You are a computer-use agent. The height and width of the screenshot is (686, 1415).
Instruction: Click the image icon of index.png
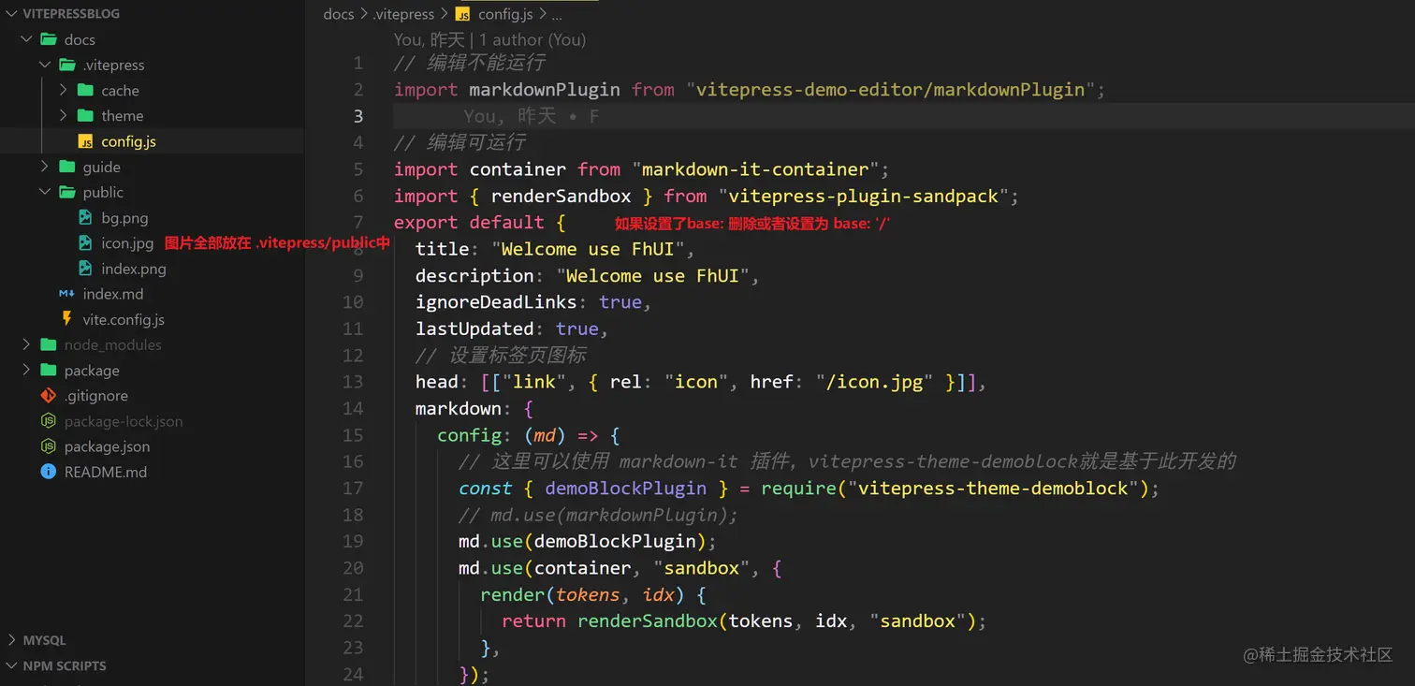tap(85, 269)
